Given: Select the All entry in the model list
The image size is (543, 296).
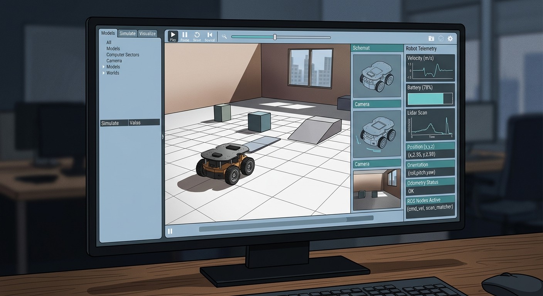Looking at the screenshot, I should click(109, 42).
